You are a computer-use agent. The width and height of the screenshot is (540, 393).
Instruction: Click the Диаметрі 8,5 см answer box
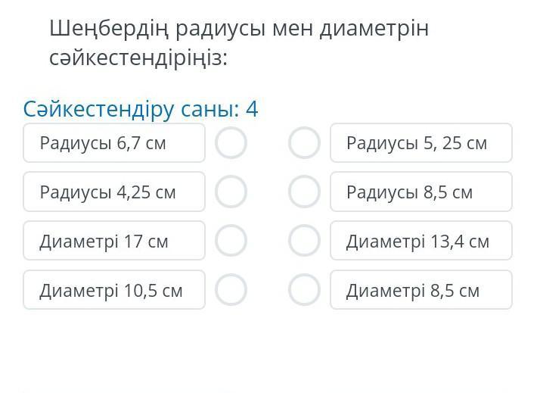tap(421, 289)
